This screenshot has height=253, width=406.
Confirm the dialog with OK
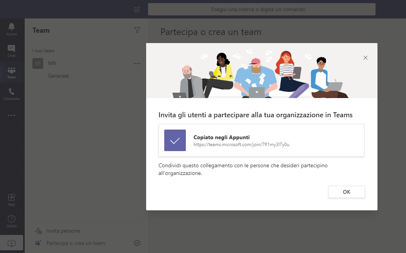(347, 192)
